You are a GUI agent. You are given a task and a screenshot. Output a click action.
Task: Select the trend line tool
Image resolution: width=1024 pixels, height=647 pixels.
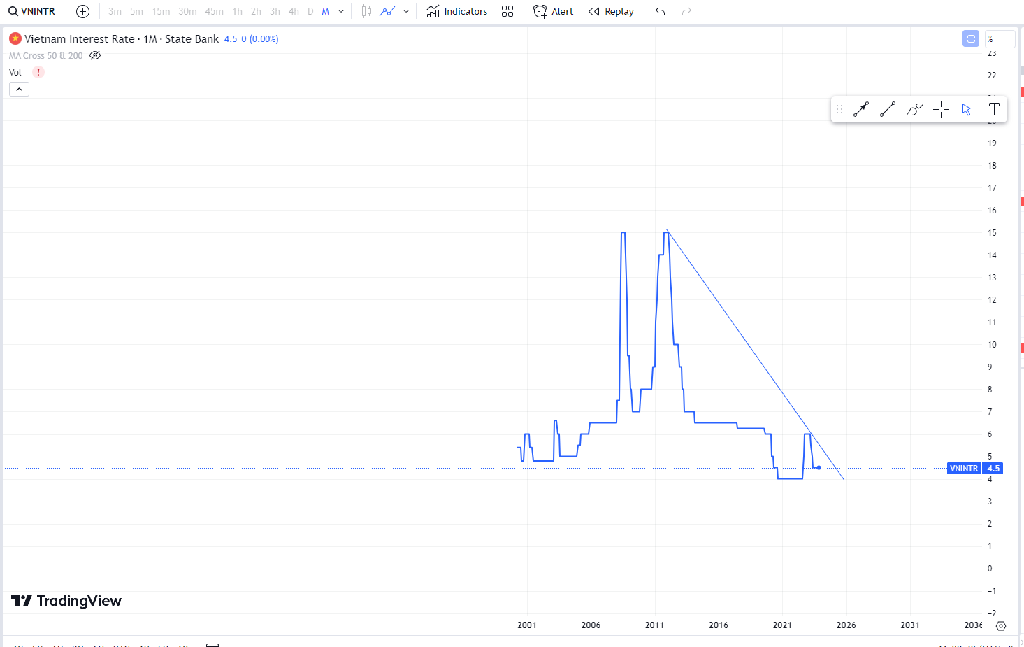pyautogui.click(x=888, y=109)
